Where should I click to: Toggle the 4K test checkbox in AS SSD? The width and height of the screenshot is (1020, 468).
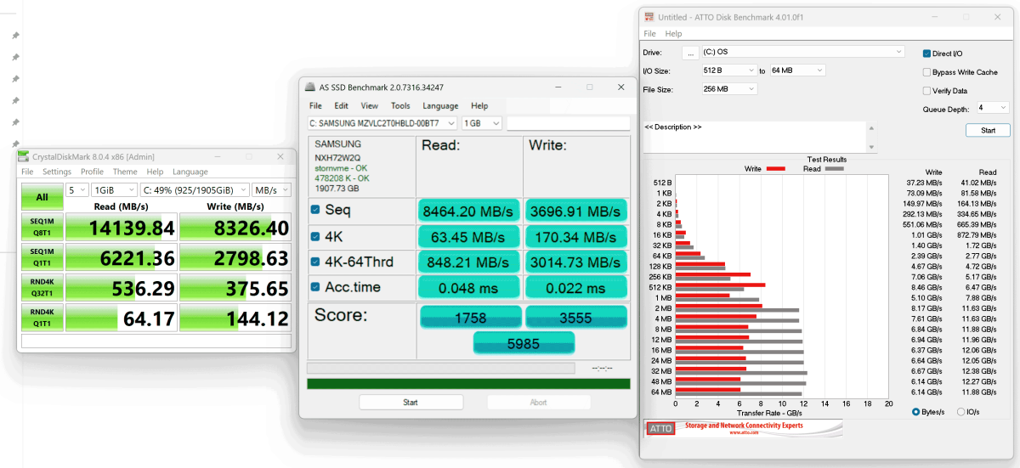tap(316, 236)
